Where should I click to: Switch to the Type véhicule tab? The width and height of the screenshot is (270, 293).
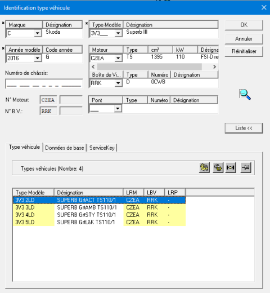[x=24, y=147]
